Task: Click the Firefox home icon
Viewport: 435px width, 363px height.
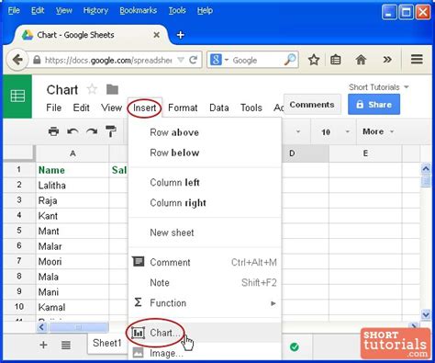Action: [x=361, y=60]
